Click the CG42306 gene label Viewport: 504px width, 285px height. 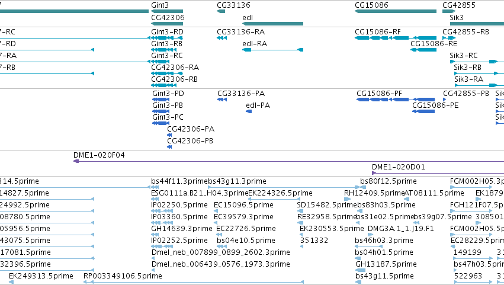coord(168,18)
